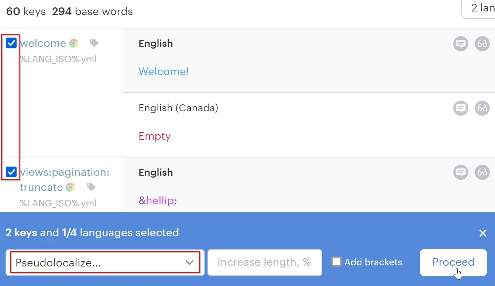
Task: Close the bulk selection bar
Action: [x=483, y=233]
